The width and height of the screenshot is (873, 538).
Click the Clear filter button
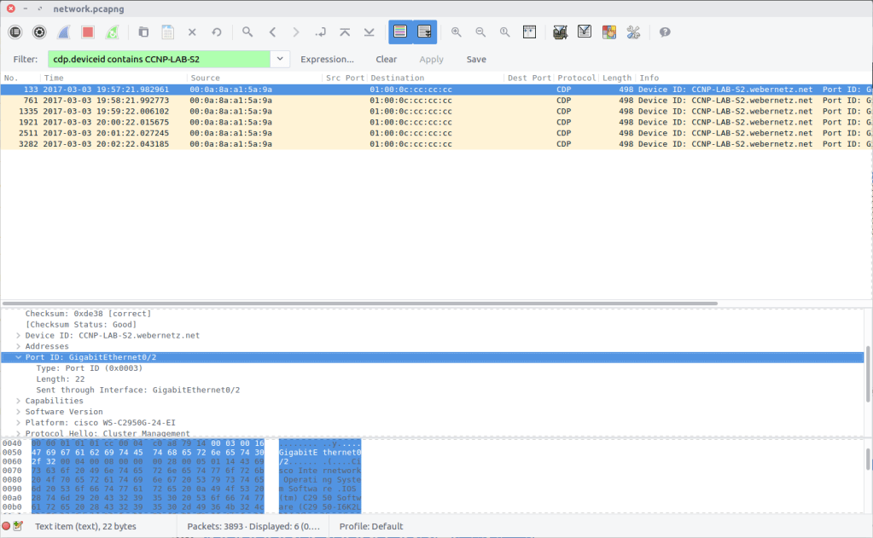(386, 60)
